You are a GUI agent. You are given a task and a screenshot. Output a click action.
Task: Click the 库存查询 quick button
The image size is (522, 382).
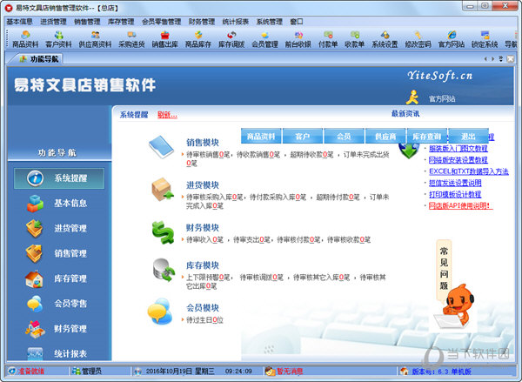point(427,137)
